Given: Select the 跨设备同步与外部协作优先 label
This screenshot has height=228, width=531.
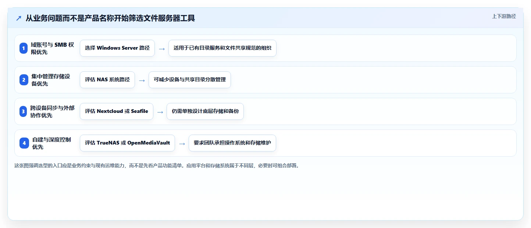Looking at the screenshot, I should [53, 111].
